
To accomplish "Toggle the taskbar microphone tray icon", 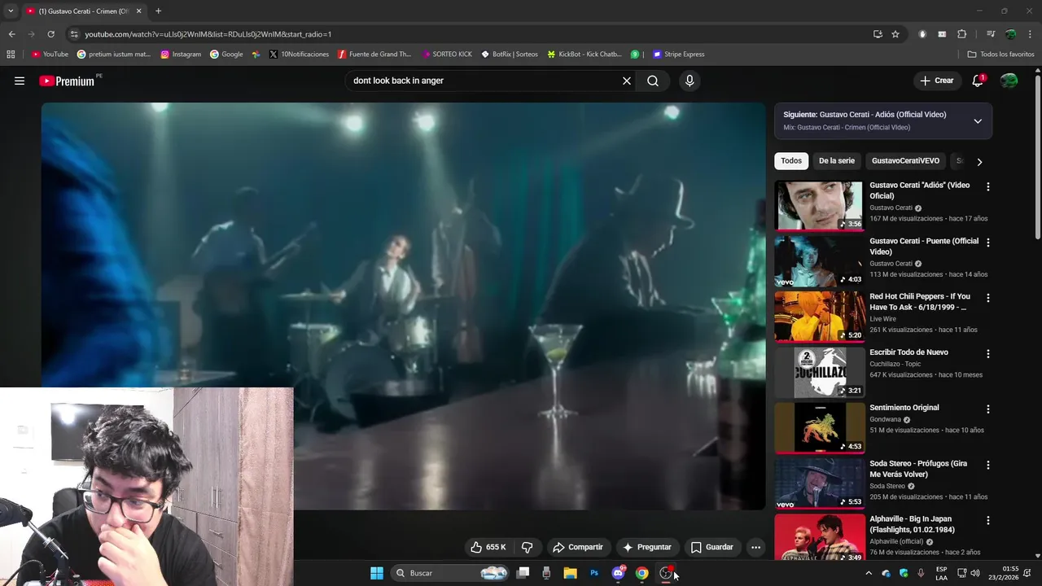I will click(921, 573).
